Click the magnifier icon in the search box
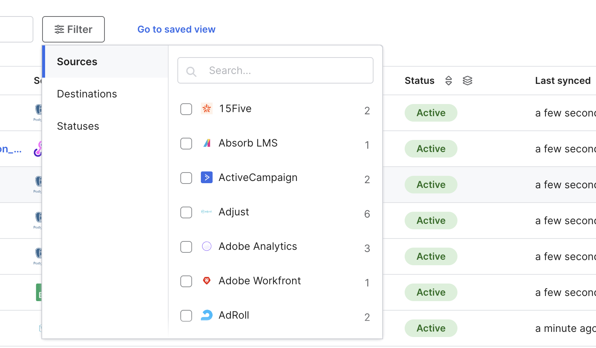Viewport: 596px width, 348px height. click(x=191, y=71)
